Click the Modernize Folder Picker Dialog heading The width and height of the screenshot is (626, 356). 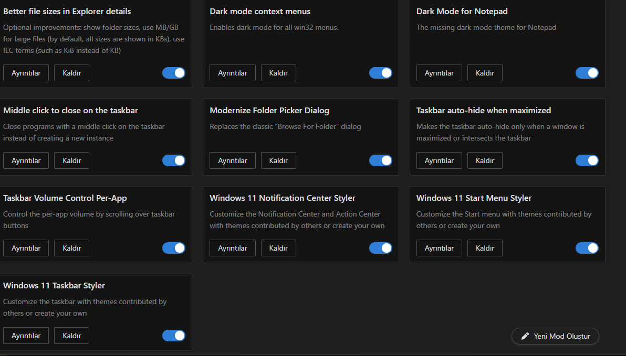(x=269, y=111)
